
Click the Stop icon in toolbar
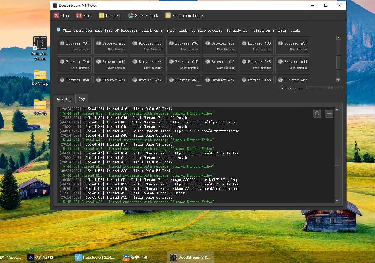[x=56, y=16]
